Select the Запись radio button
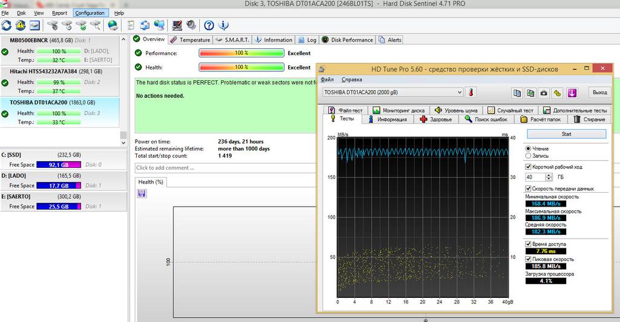 [528, 156]
